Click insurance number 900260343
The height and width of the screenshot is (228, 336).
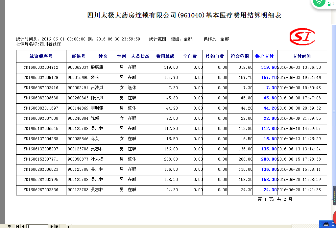[x=78, y=98]
